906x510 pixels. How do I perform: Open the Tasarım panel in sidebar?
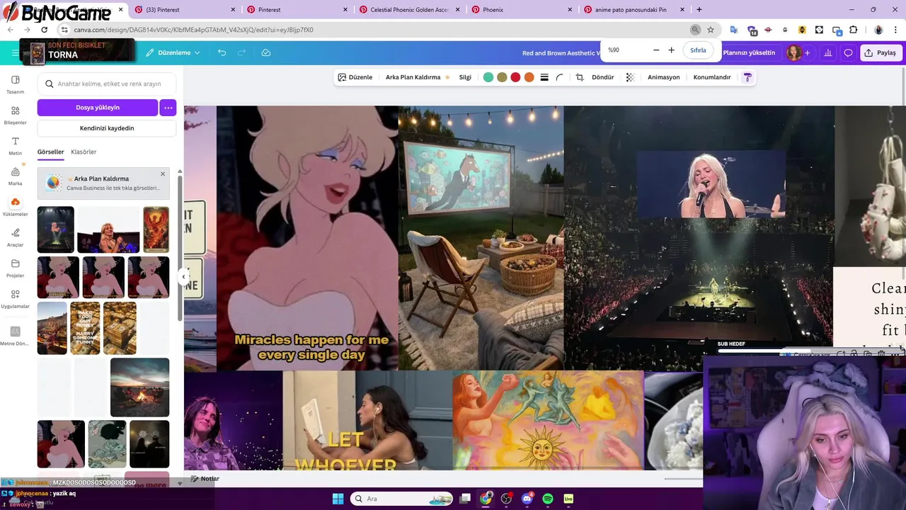tap(15, 84)
